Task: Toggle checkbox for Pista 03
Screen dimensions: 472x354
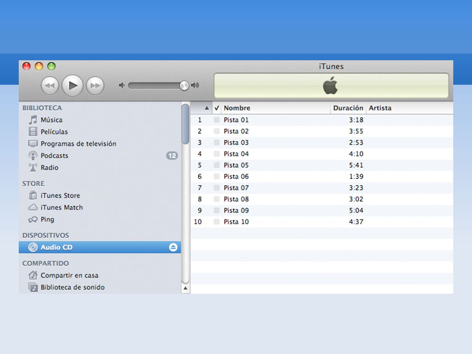Action: [x=216, y=142]
